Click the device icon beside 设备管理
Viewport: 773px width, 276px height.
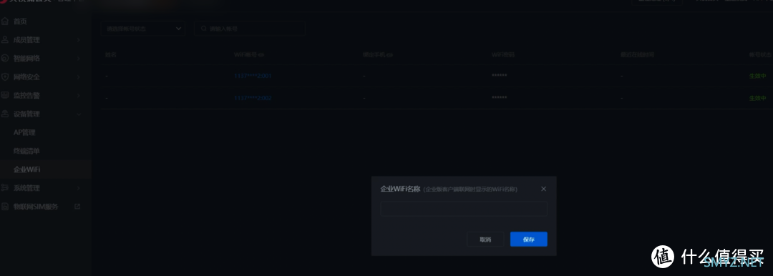[5, 114]
